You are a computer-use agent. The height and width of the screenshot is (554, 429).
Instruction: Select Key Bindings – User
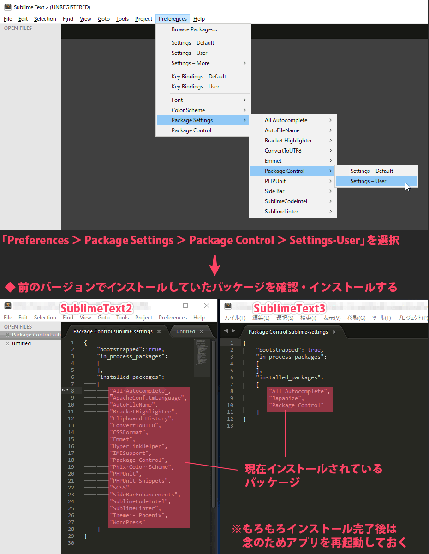[x=203, y=87]
